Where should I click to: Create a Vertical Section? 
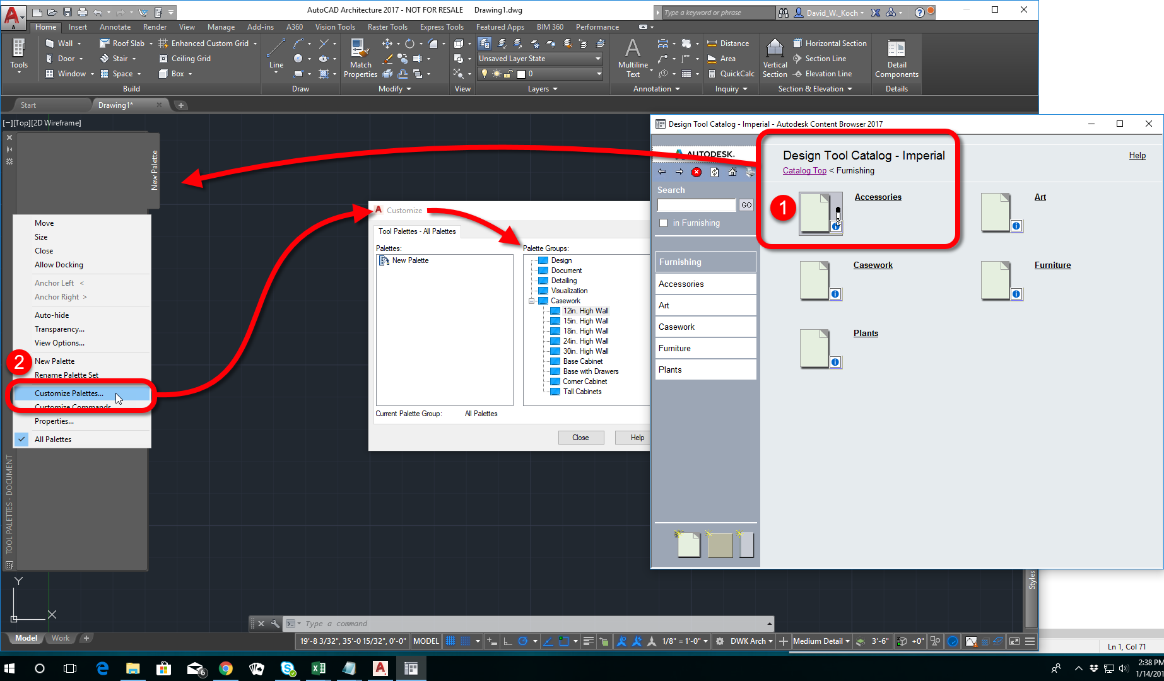click(775, 58)
